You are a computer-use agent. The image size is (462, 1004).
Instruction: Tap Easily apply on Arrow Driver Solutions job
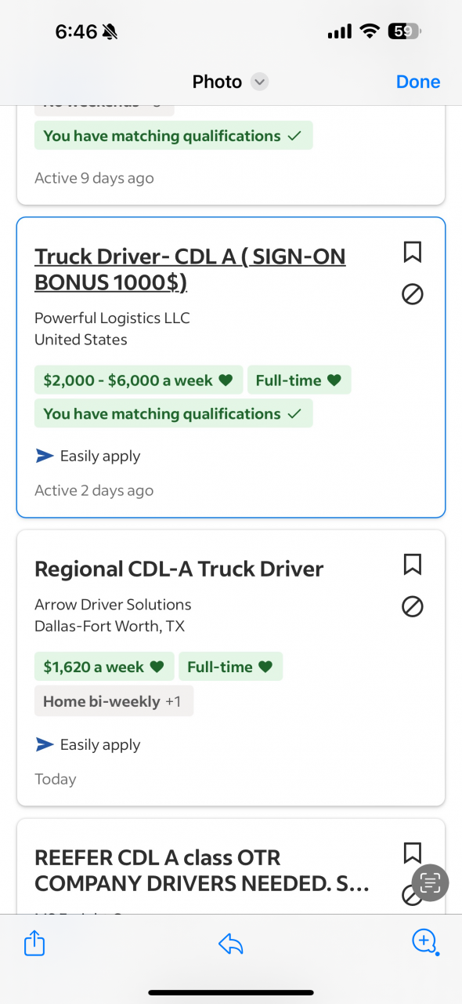pyautogui.click(x=88, y=744)
